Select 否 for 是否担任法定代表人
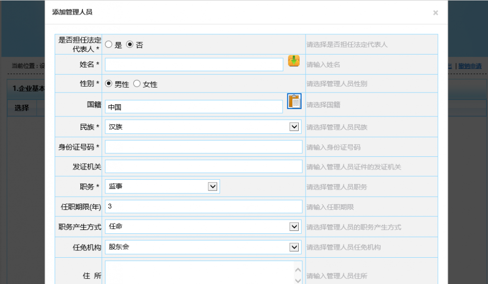Screen dimensions: 488x284 tap(130, 44)
